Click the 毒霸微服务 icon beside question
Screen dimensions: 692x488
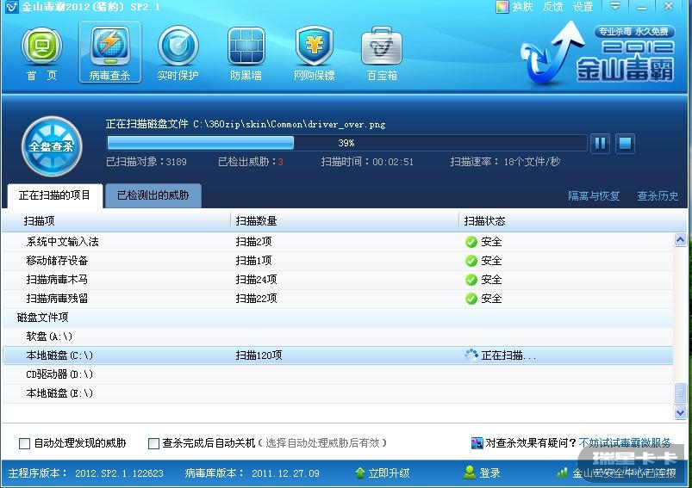tap(477, 443)
